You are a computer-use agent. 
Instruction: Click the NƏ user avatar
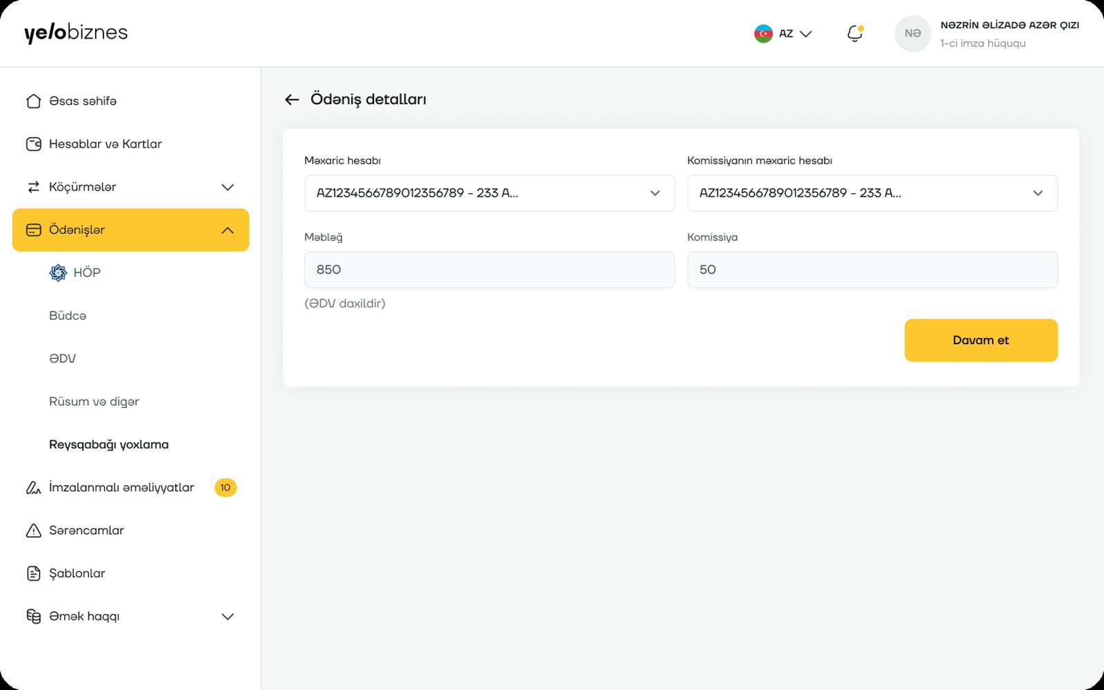coord(913,33)
